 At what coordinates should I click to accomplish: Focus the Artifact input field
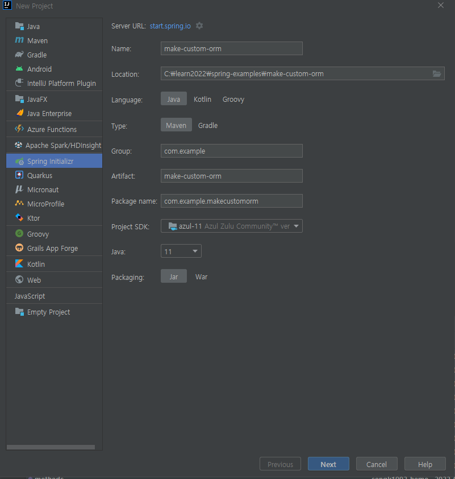click(x=231, y=176)
